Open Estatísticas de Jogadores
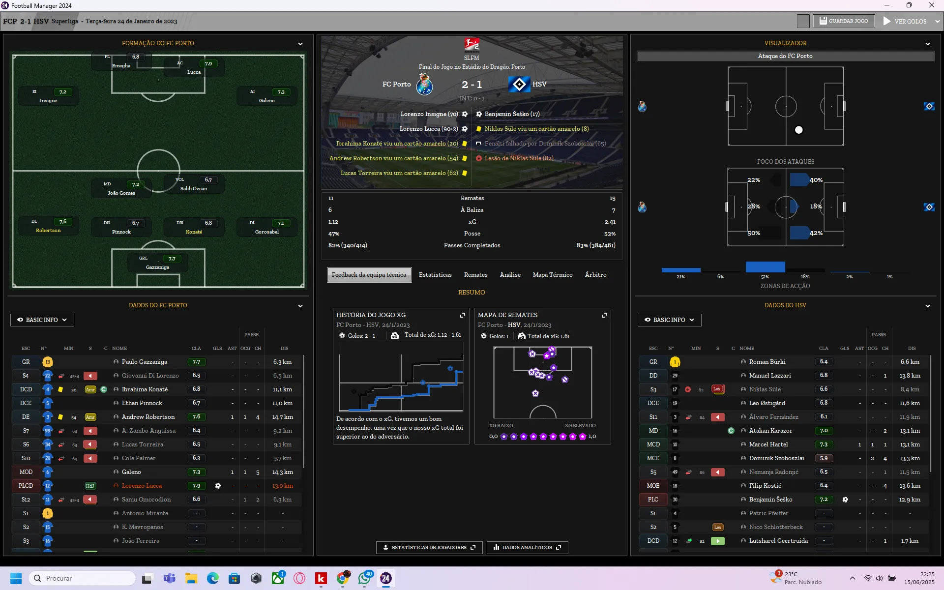 (x=429, y=548)
